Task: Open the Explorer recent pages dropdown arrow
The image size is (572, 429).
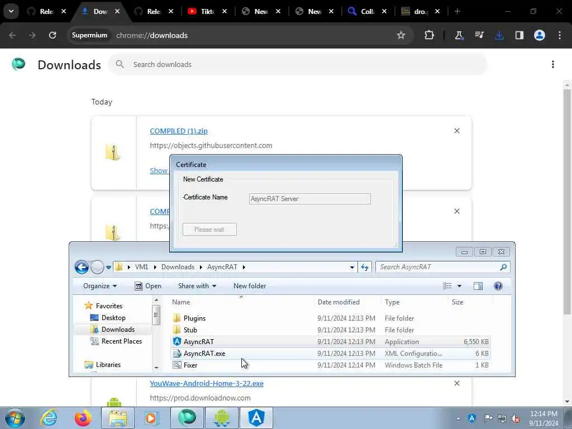Action: [x=109, y=268]
